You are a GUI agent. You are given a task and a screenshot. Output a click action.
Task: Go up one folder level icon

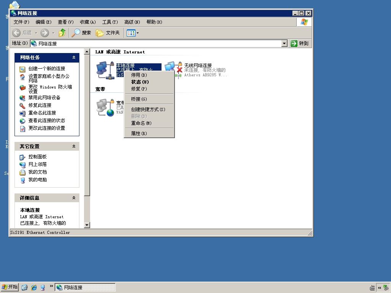tap(62, 33)
